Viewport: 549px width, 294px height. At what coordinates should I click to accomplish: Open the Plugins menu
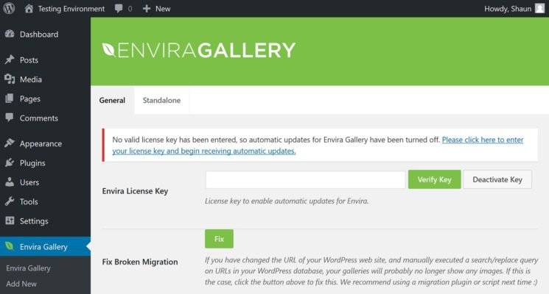[x=32, y=163]
